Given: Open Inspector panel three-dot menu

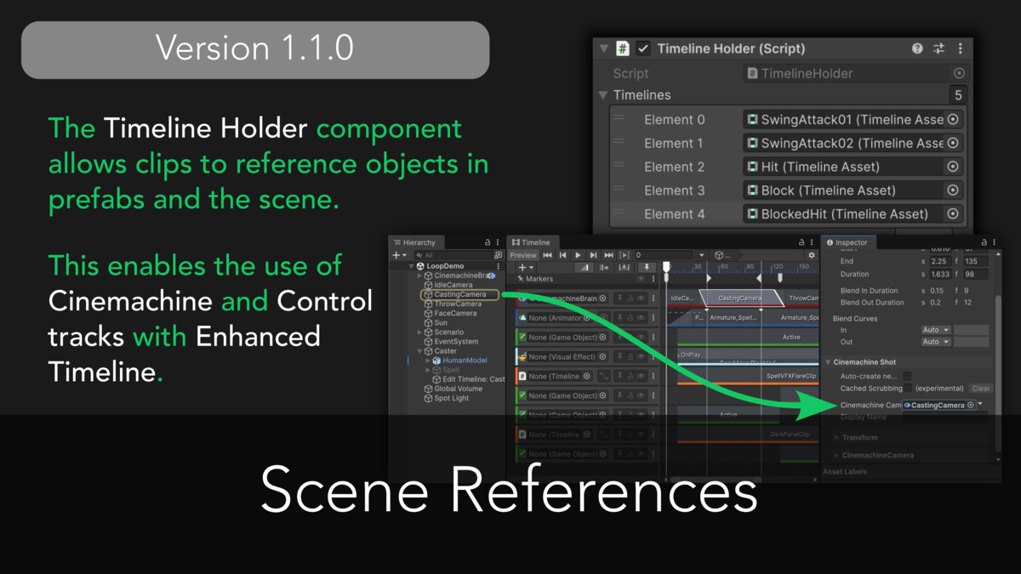Looking at the screenshot, I should coord(994,242).
